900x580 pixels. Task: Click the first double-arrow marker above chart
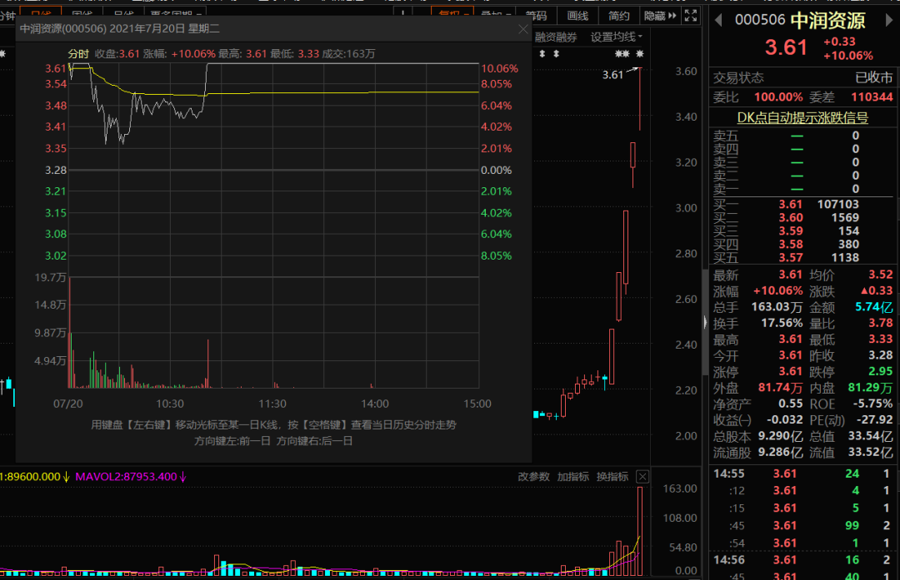[542, 54]
